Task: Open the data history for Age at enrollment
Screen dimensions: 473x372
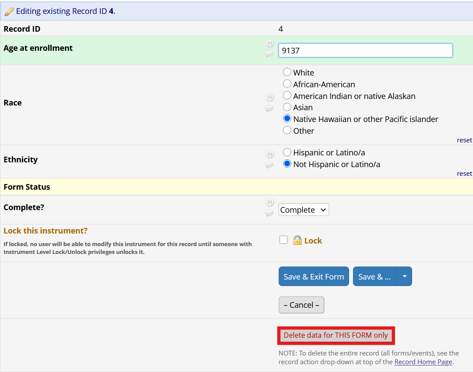Action: 270,43
